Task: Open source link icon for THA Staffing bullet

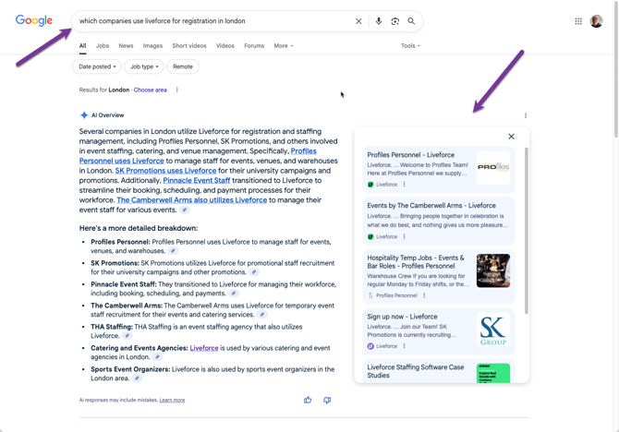Action: (127, 336)
